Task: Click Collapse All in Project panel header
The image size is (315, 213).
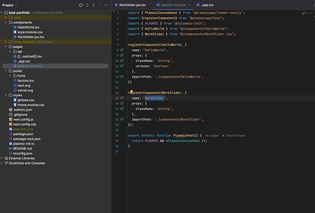Action: [94, 5]
